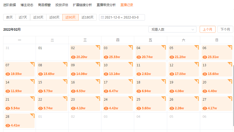Go to previous month with 上个月
The height and width of the screenshot is (132, 234).
[x=207, y=29]
